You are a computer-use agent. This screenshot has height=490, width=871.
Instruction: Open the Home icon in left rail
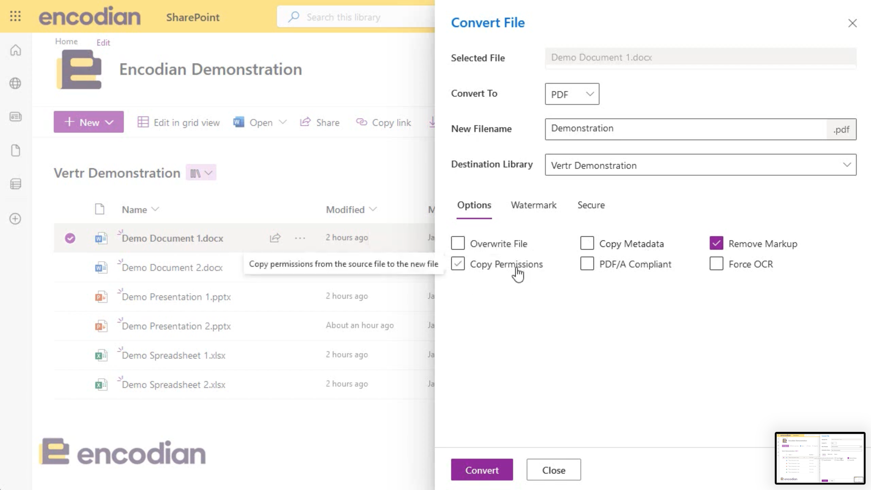click(15, 50)
